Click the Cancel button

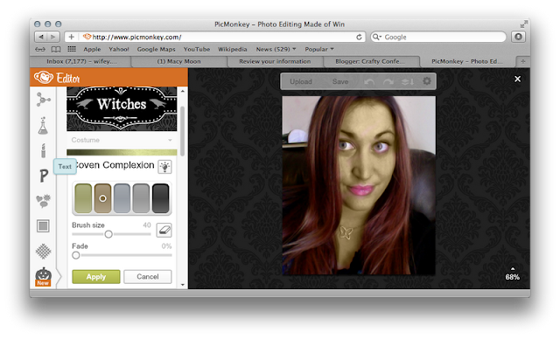click(x=148, y=277)
